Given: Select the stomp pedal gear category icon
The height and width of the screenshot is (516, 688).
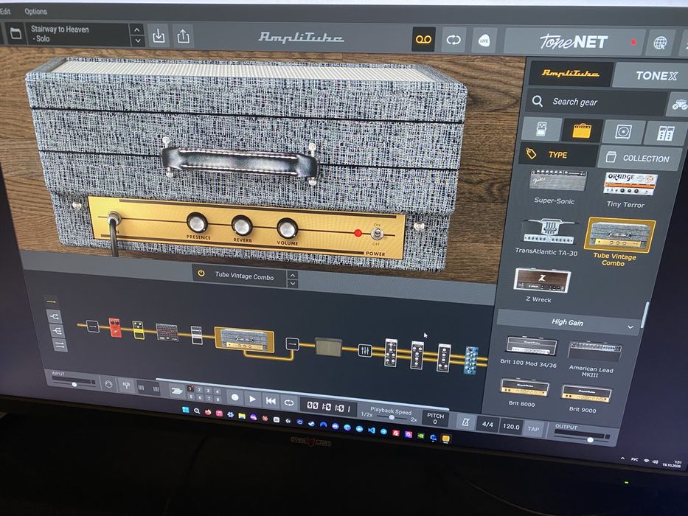Looking at the screenshot, I should pyautogui.click(x=542, y=129).
